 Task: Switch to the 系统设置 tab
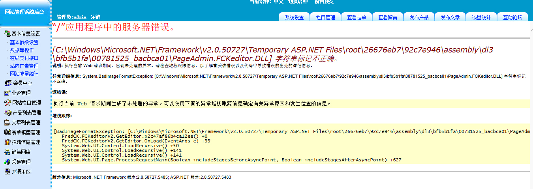coord(294,17)
